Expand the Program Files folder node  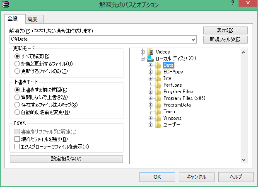pyautogui.click(x=150, y=92)
